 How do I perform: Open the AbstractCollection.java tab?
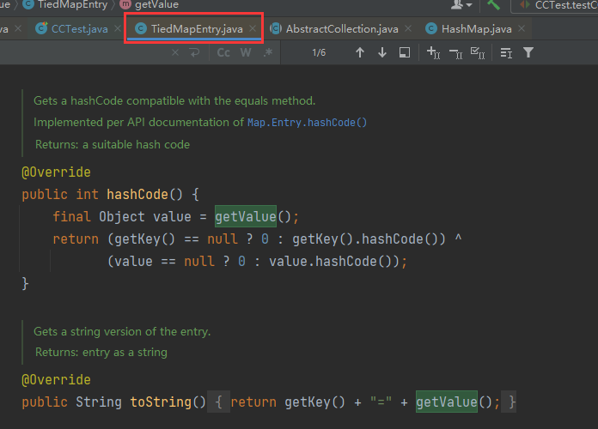(x=342, y=29)
